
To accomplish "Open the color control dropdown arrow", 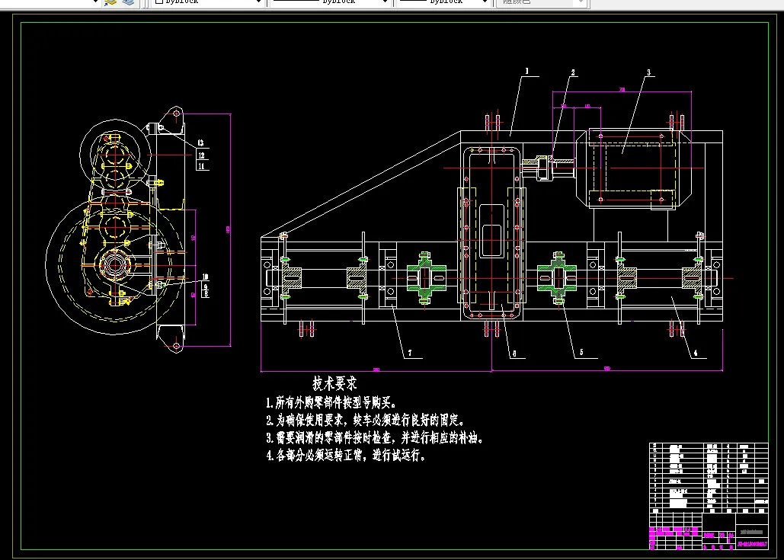I will pyautogui.click(x=258, y=2).
